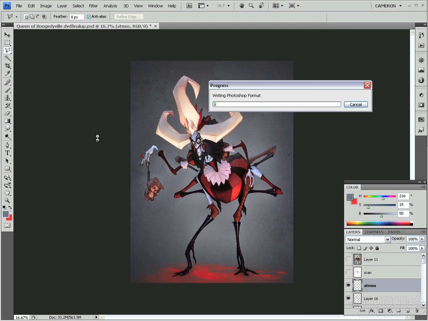This screenshot has width=428, height=321.
Task: Cancel the Writing Photoshop Format progress
Action: click(x=356, y=104)
